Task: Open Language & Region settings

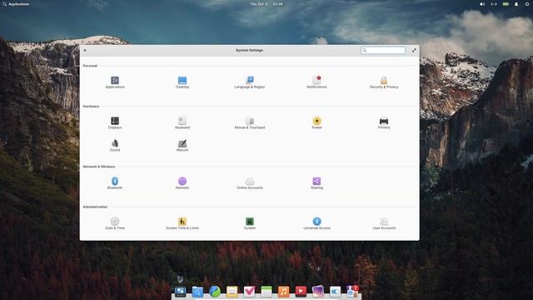Action: pyautogui.click(x=250, y=82)
